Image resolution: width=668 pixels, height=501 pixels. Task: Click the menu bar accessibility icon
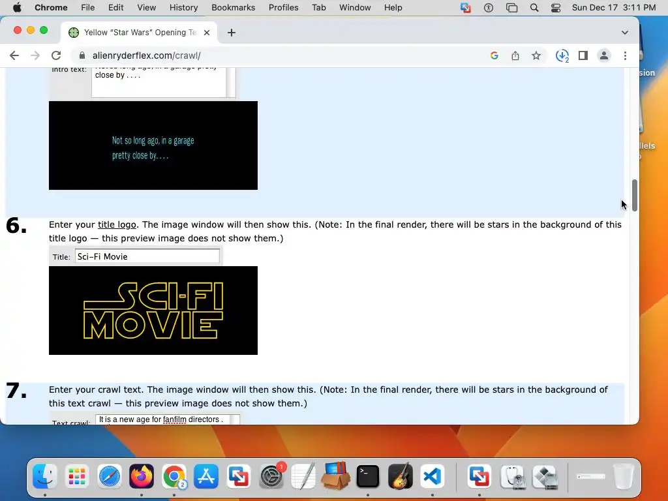pos(488,8)
